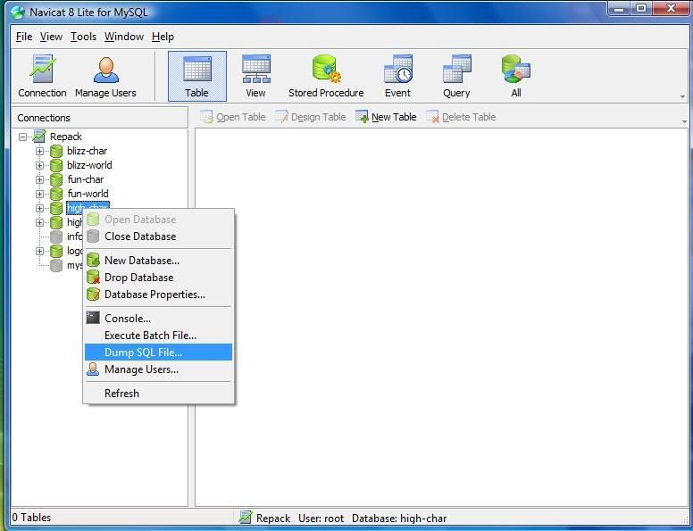Viewport: 693px width, 531px height.
Task: Click the Delete Table button
Action: [461, 117]
